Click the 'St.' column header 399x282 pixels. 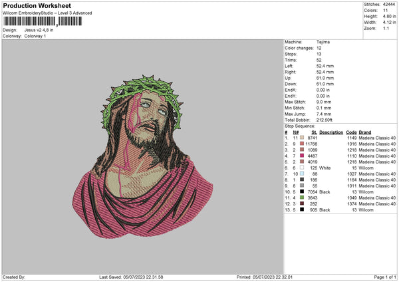pyautogui.click(x=315, y=132)
